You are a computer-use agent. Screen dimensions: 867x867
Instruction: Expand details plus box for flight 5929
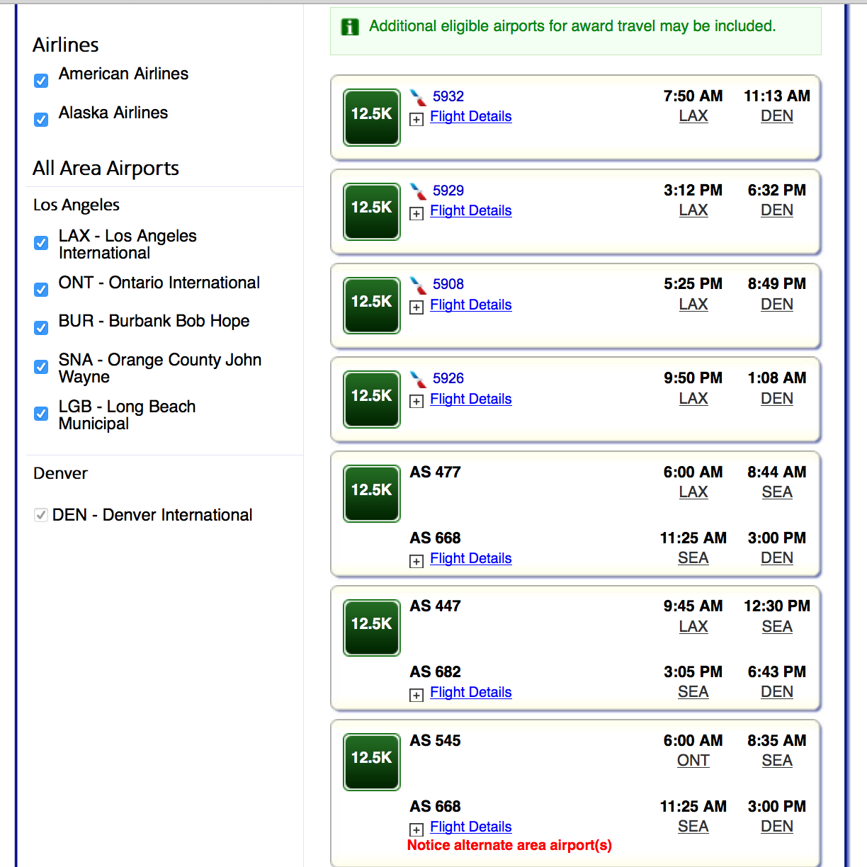click(x=416, y=214)
